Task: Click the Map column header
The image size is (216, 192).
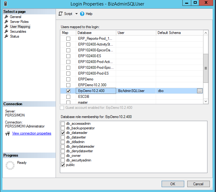Action: tap(68, 33)
